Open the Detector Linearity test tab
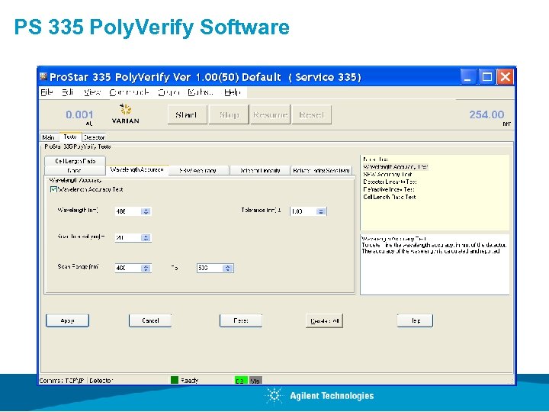Viewport: 549px width, 412px height. (260, 170)
